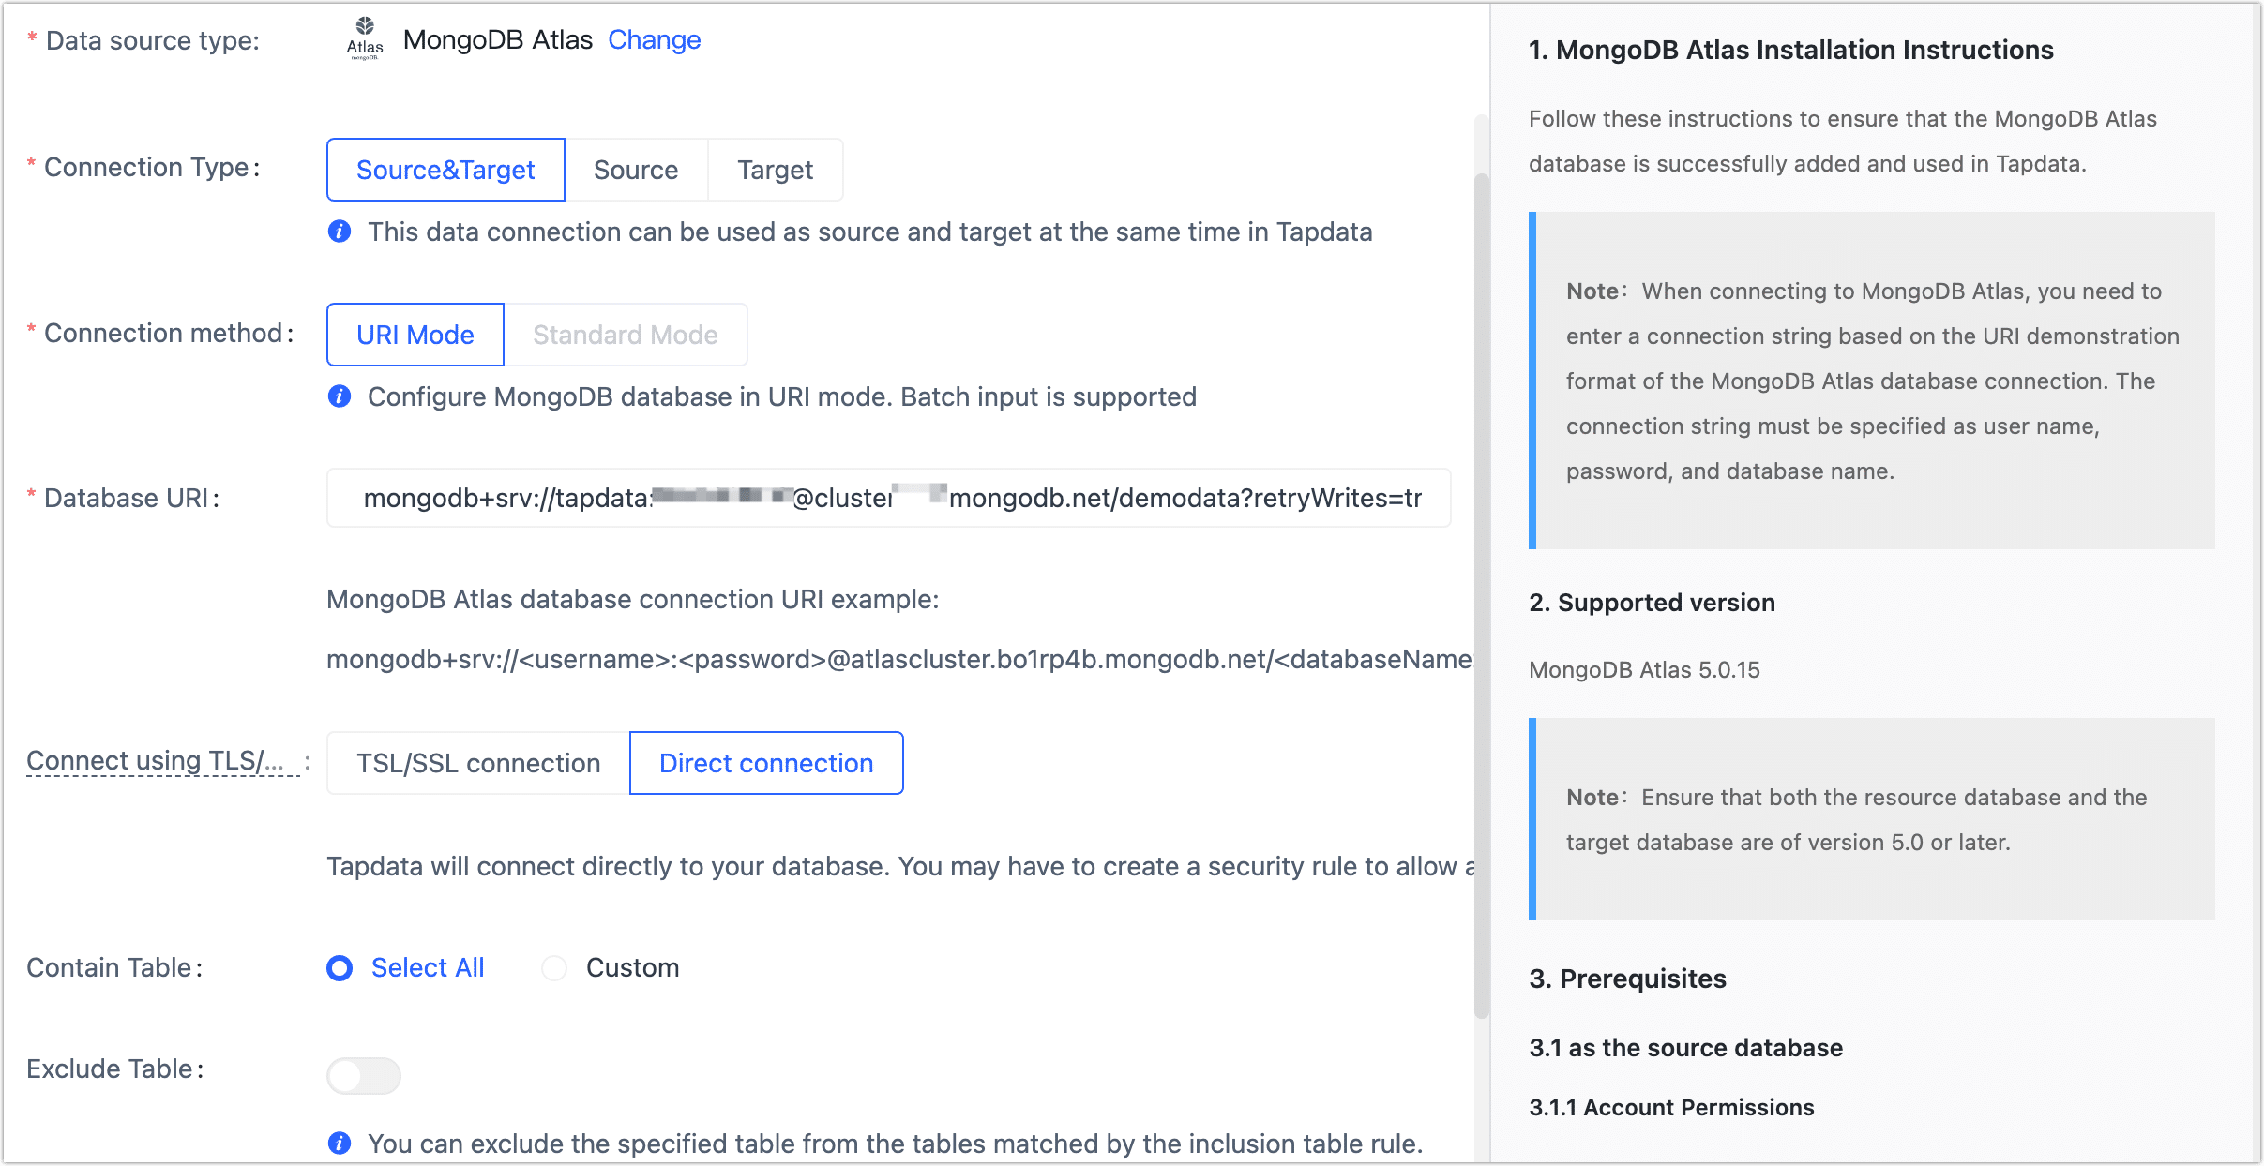Image resolution: width=2264 pixels, height=1166 pixels.
Task: Click the info icon next to Connection Type description
Action: (x=340, y=232)
